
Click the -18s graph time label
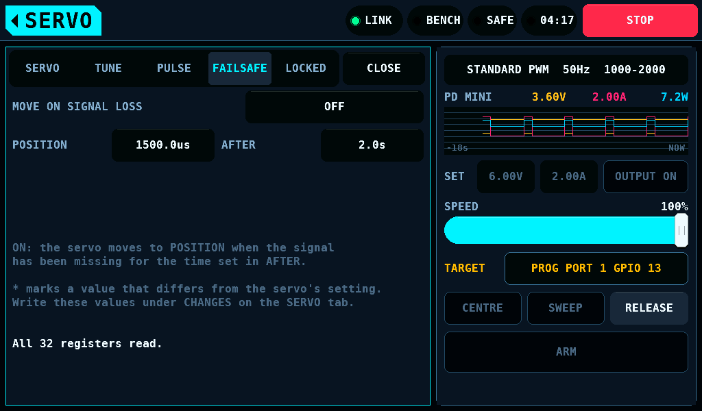(457, 148)
